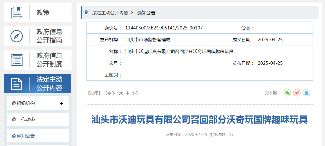Open the 政策 sidebar section
The width and height of the screenshot is (325, 146).
[x=43, y=13]
